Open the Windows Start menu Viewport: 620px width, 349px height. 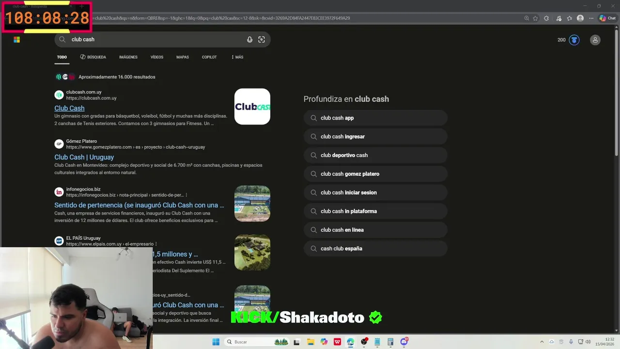click(216, 342)
